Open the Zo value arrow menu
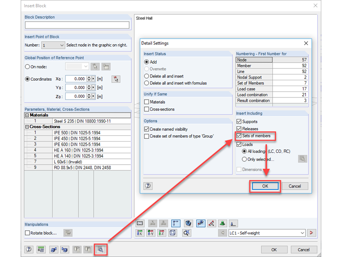 93,96
